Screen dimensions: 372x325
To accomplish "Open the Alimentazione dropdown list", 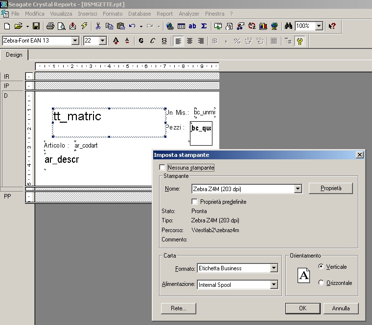I will click(274, 284).
